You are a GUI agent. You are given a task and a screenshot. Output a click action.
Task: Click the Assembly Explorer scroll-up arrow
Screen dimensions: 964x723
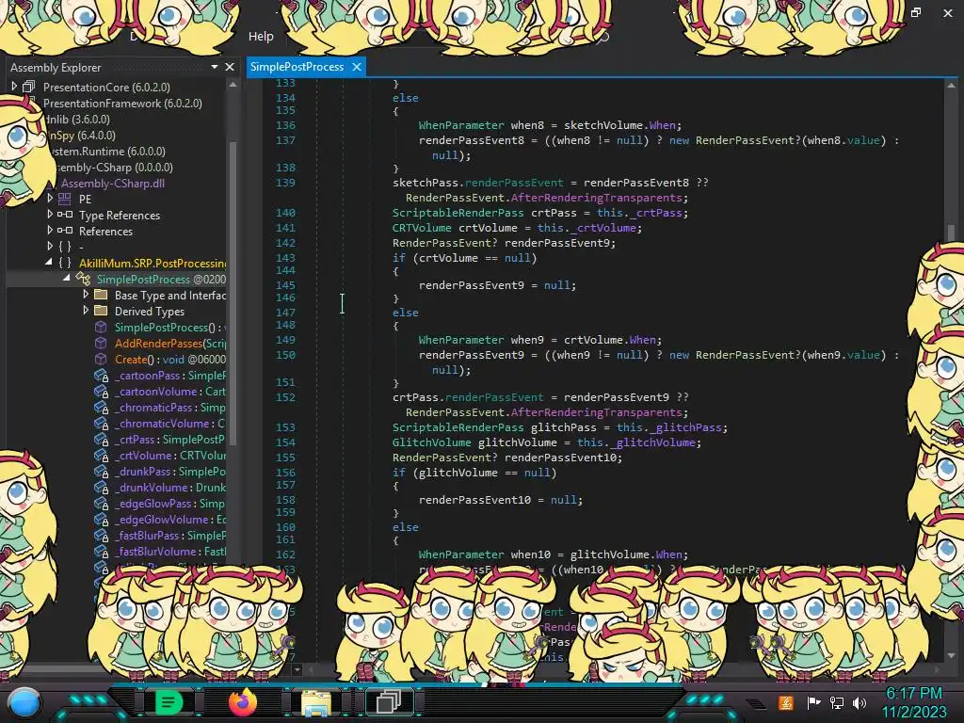tap(233, 85)
